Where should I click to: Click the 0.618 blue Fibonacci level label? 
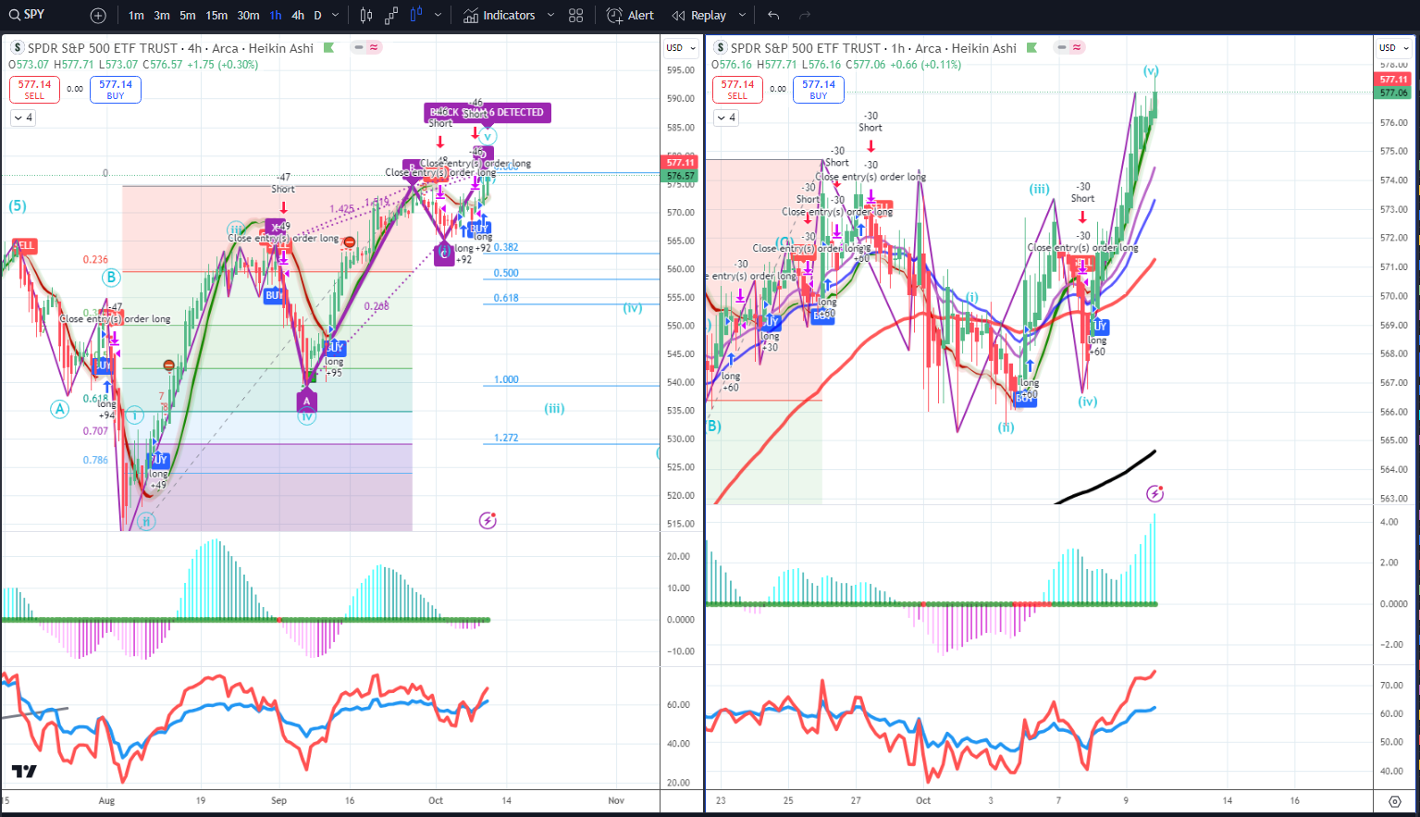(506, 298)
